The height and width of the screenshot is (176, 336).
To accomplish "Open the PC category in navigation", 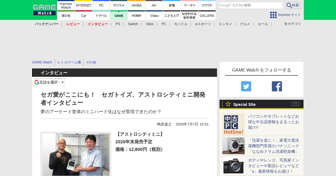I will (x=164, y=24).
